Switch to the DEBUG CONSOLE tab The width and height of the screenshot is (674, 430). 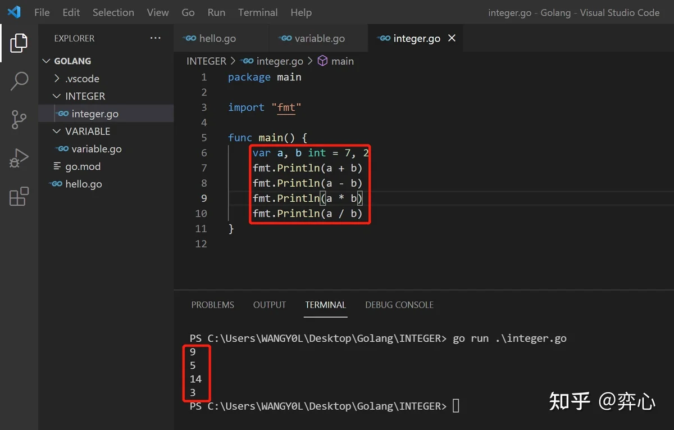399,305
